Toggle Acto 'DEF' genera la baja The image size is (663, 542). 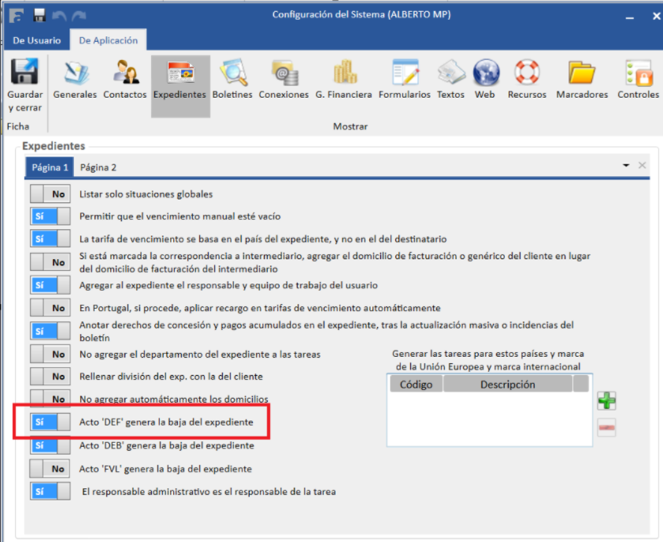(x=50, y=422)
